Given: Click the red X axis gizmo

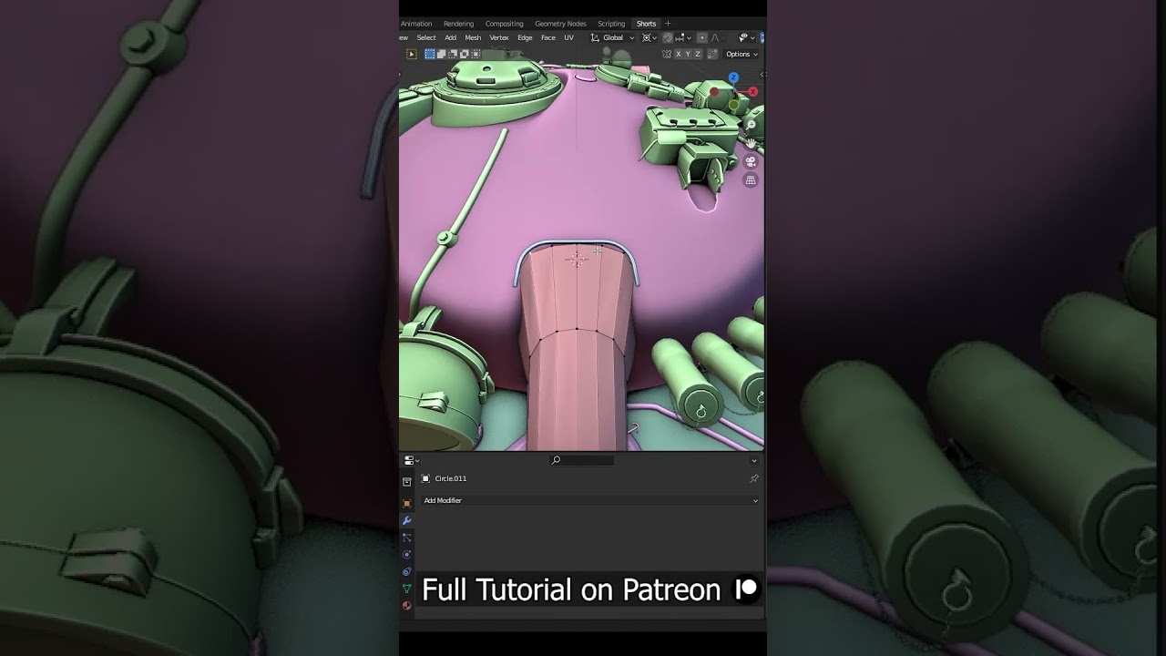Looking at the screenshot, I should tap(753, 92).
